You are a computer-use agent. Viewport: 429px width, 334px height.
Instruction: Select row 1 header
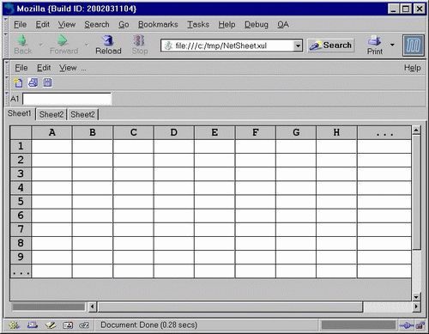point(21,146)
